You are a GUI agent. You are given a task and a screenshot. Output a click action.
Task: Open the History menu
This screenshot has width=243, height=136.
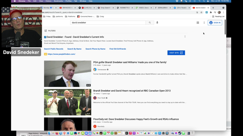(x=48, y=1)
